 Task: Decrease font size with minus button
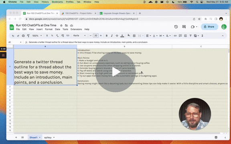pos(91,36)
